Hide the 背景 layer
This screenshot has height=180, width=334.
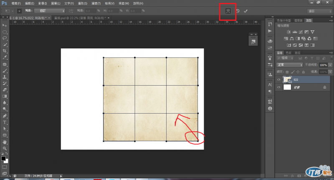coord(278,87)
